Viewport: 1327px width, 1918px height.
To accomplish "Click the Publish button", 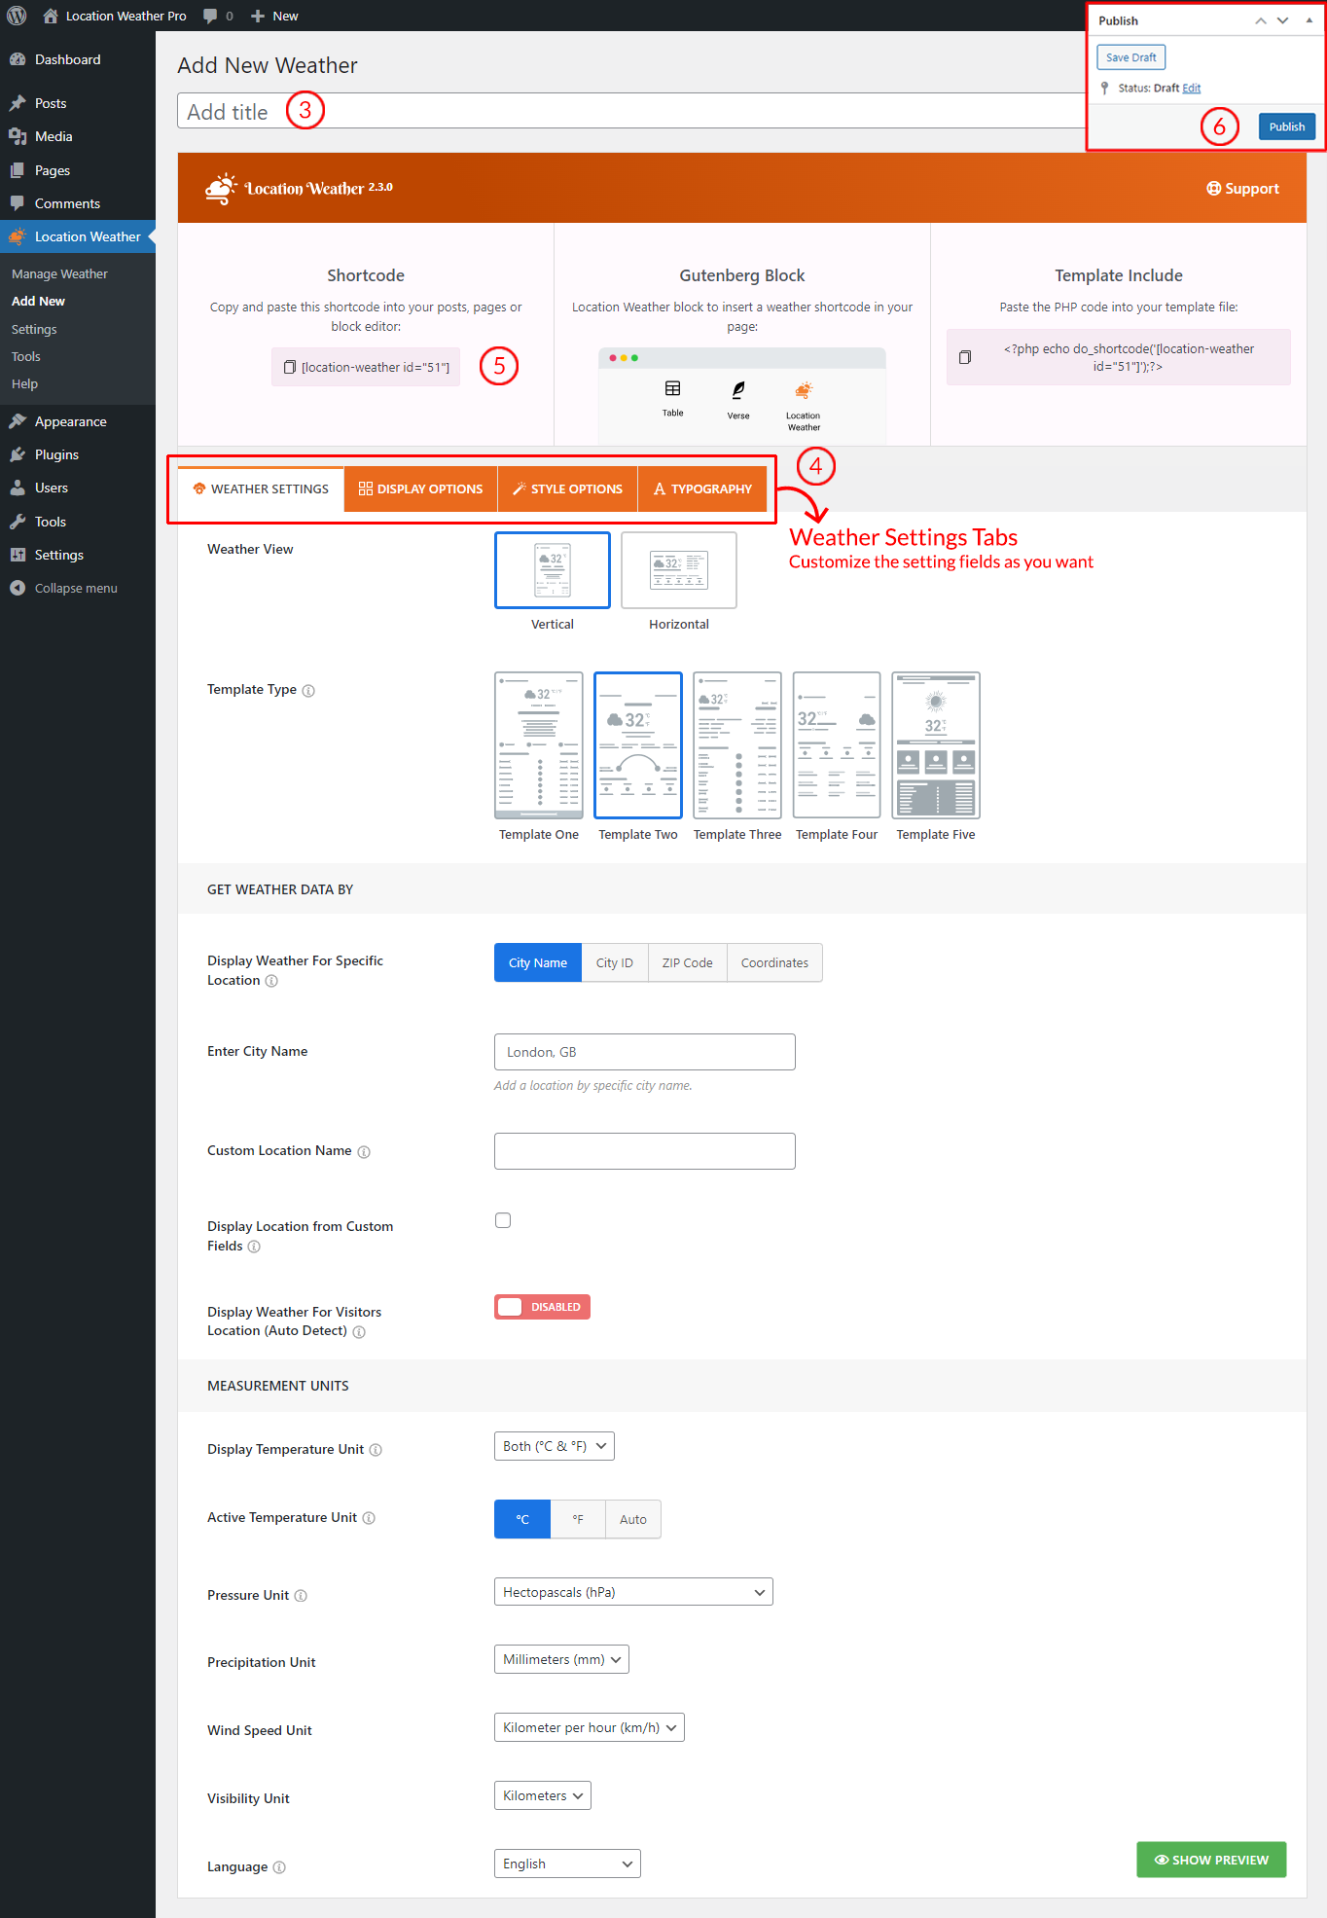I will coord(1286,127).
